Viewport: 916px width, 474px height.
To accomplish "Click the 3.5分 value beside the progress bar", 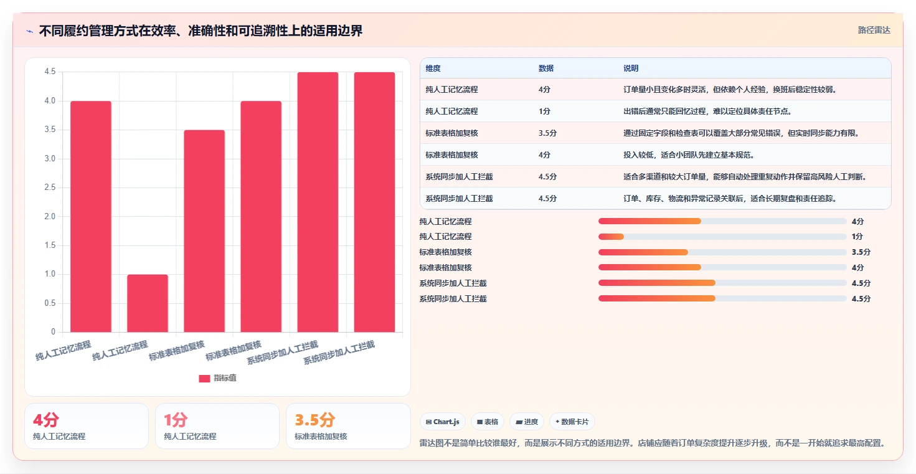I will tap(861, 252).
